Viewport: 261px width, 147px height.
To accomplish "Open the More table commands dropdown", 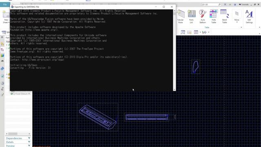I will point(237,17).
